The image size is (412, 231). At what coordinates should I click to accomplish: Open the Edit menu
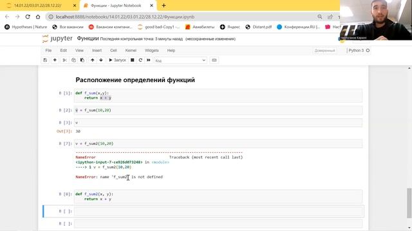pyautogui.click(x=63, y=51)
